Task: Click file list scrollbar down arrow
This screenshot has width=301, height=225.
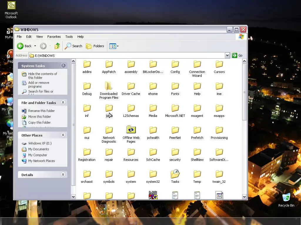Action: [x=244, y=197]
